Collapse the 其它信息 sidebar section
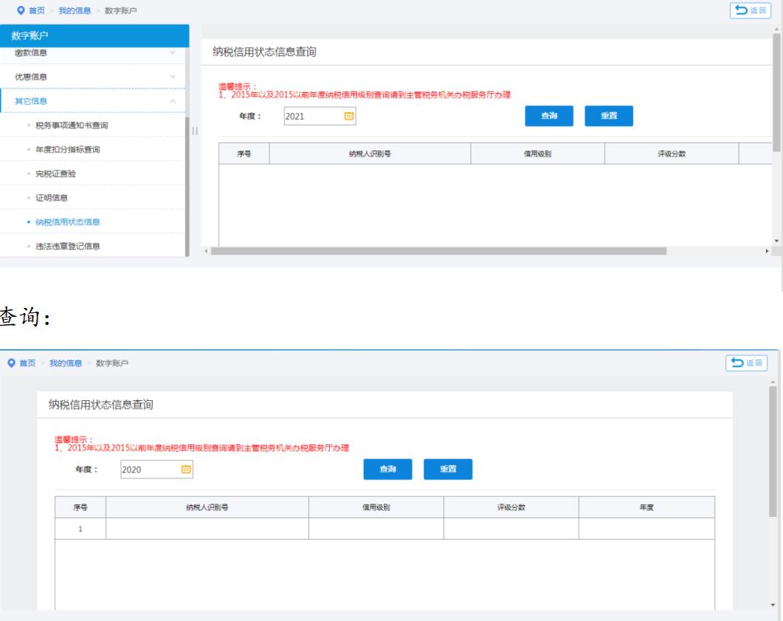This screenshot has width=783, height=621. [173, 101]
